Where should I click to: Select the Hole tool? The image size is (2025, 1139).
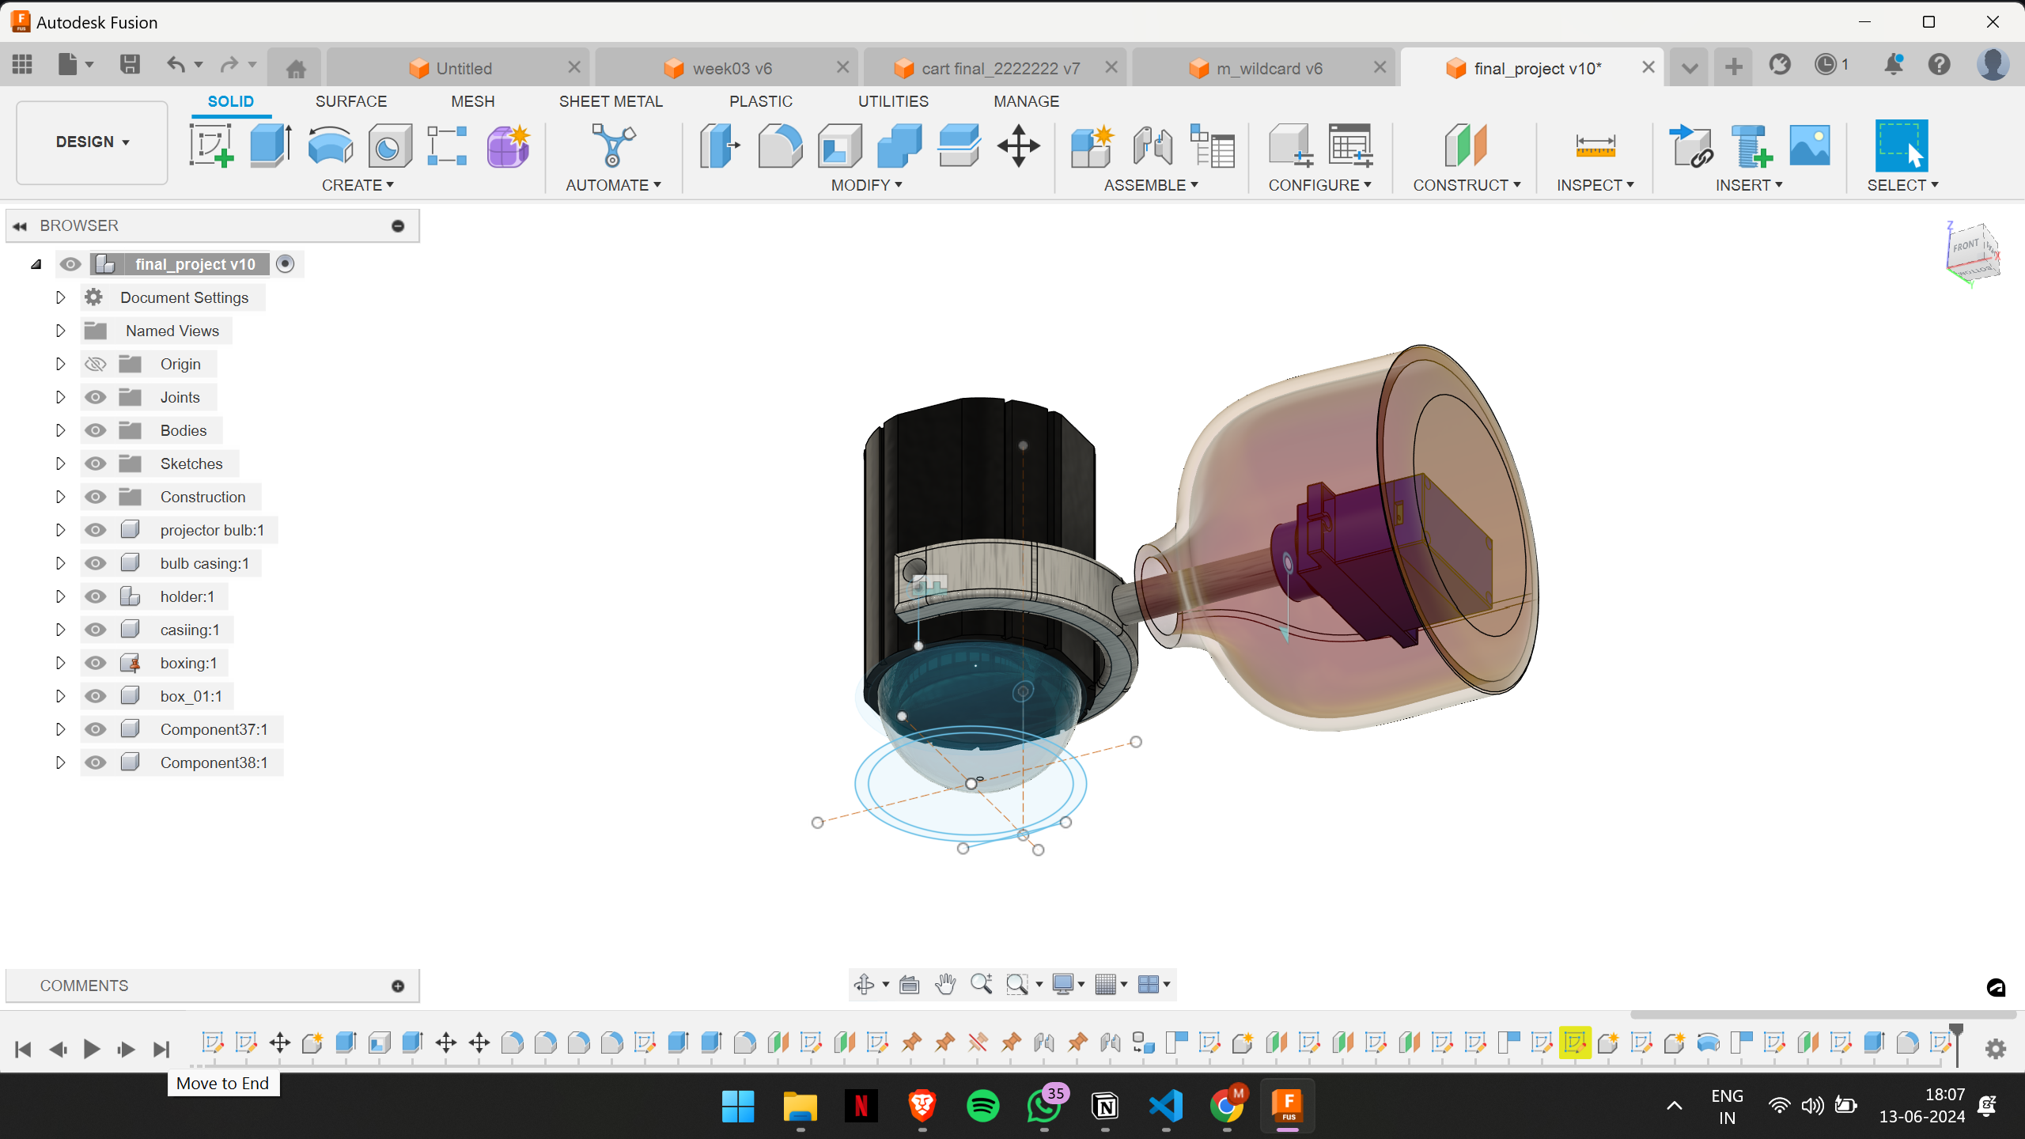[389, 146]
